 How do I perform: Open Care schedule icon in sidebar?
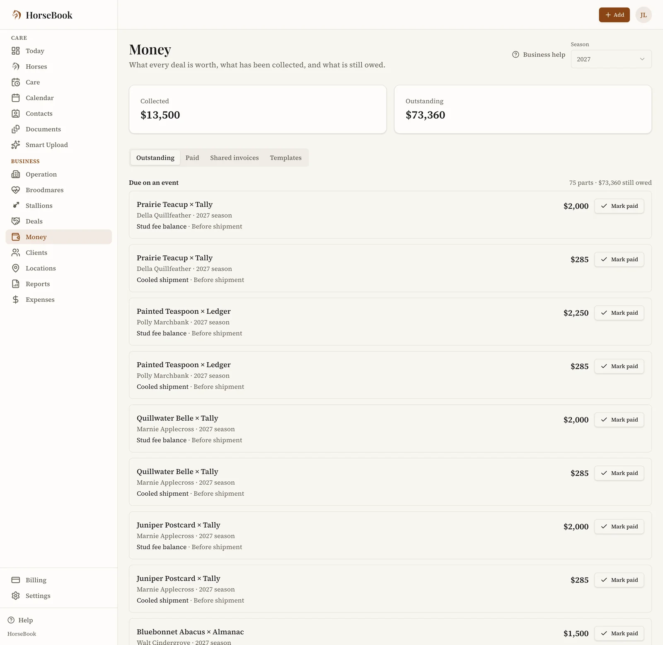(x=16, y=82)
